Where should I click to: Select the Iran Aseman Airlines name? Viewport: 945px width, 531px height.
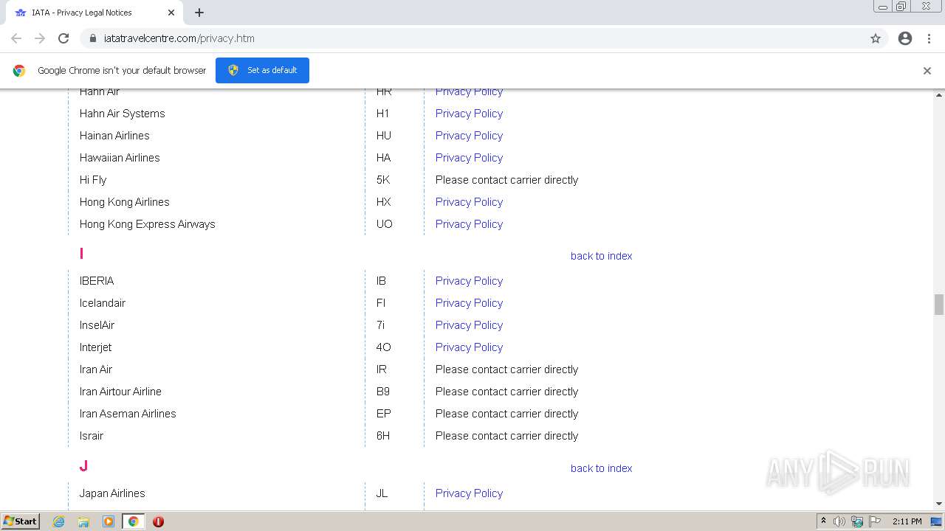coord(128,414)
